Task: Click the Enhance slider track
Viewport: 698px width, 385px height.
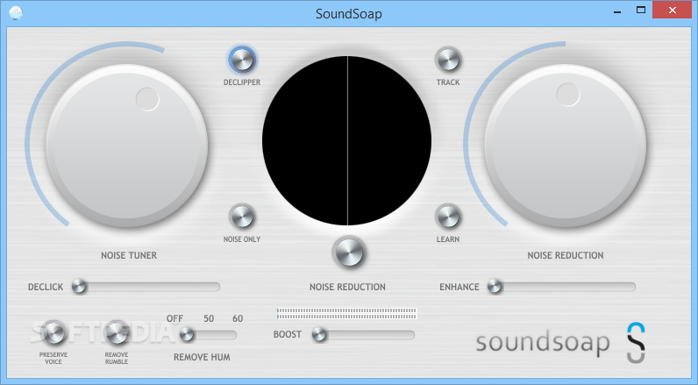Action: pyautogui.click(x=561, y=287)
